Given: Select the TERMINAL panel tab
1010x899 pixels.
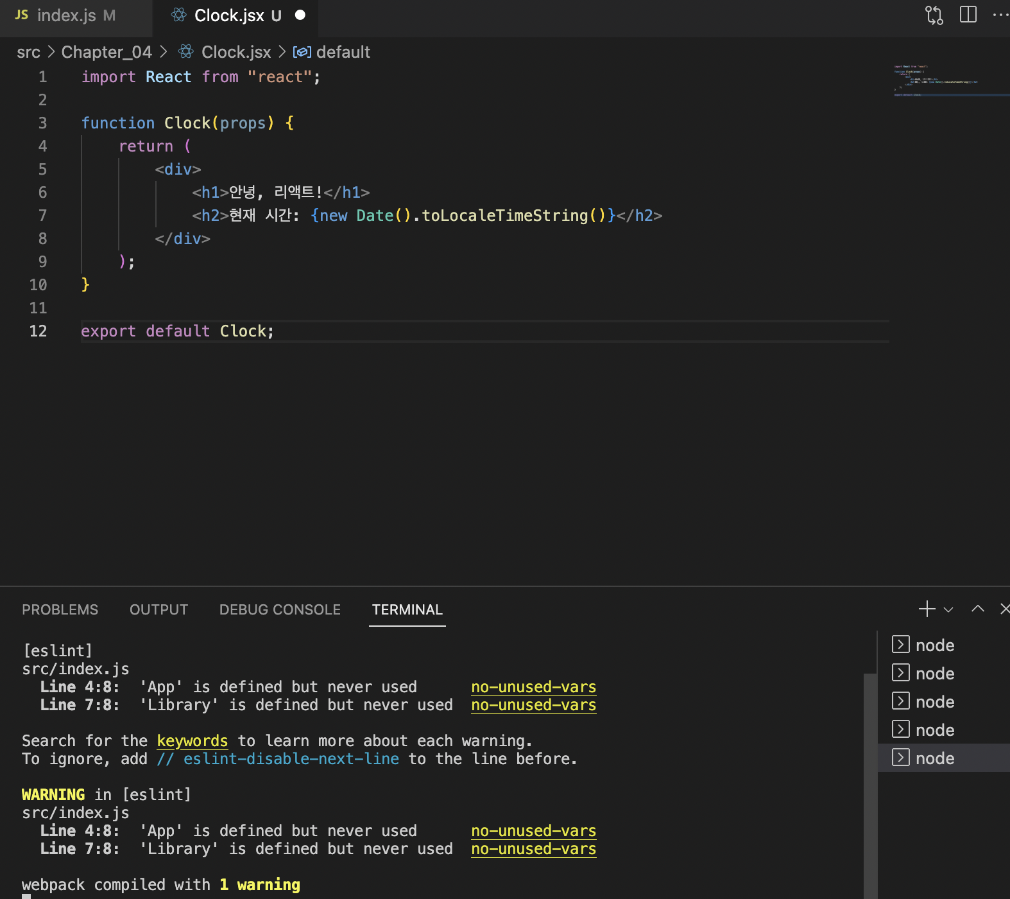Looking at the screenshot, I should click(x=407, y=609).
